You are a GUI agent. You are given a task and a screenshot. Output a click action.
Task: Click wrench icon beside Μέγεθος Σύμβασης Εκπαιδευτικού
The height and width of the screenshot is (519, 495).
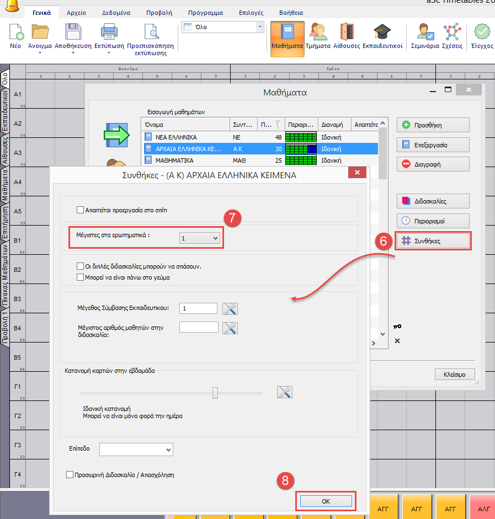click(x=230, y=309)
